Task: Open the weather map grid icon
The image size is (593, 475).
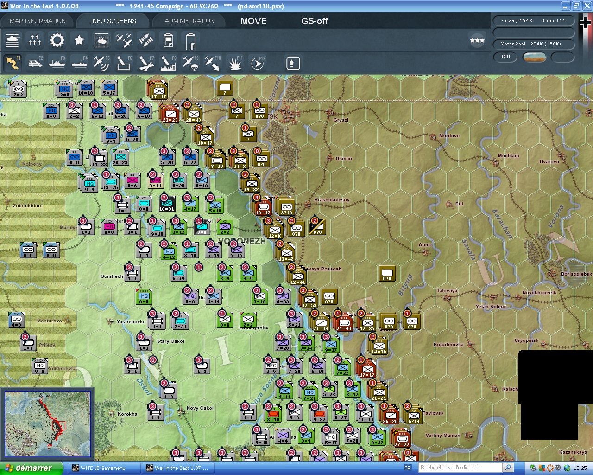Action: 101,40
